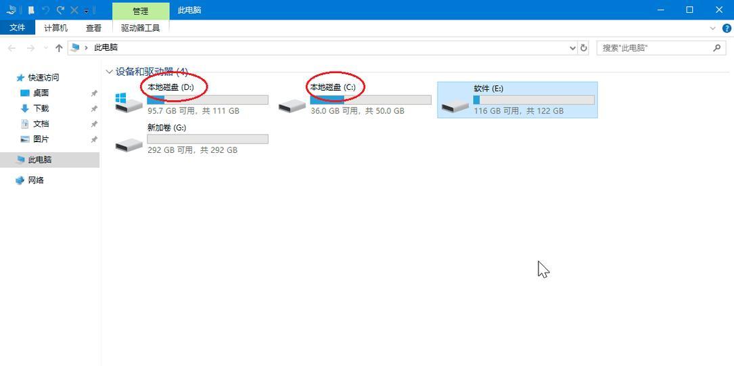
Task: Click the 95.7 GB 可用, 共 111 GB text
Action: (x=193, y=111)
